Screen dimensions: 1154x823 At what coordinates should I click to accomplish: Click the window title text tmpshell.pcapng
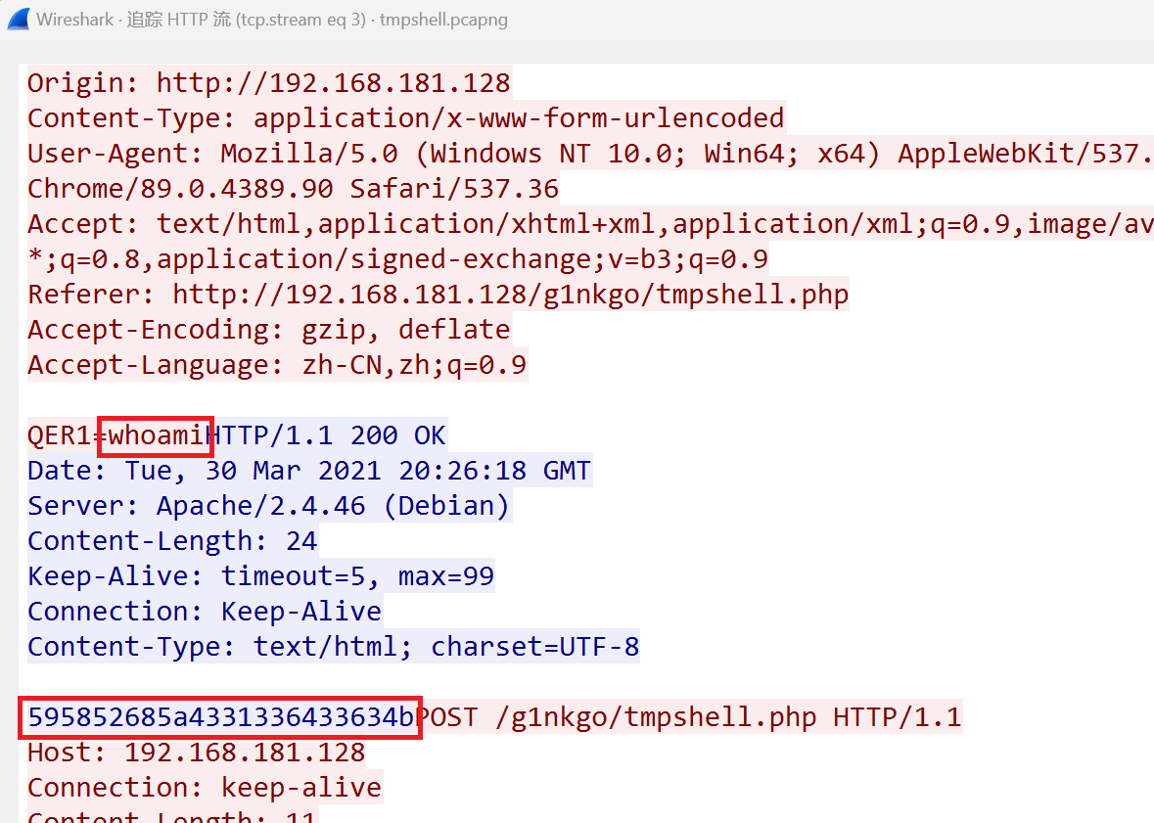[443, 20]
